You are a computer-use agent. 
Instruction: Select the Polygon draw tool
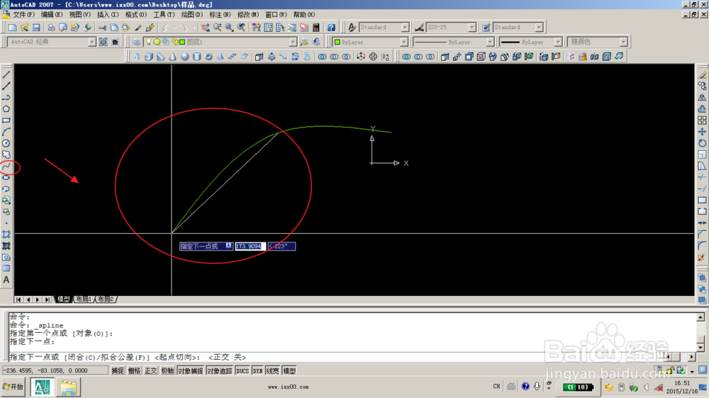6,109
